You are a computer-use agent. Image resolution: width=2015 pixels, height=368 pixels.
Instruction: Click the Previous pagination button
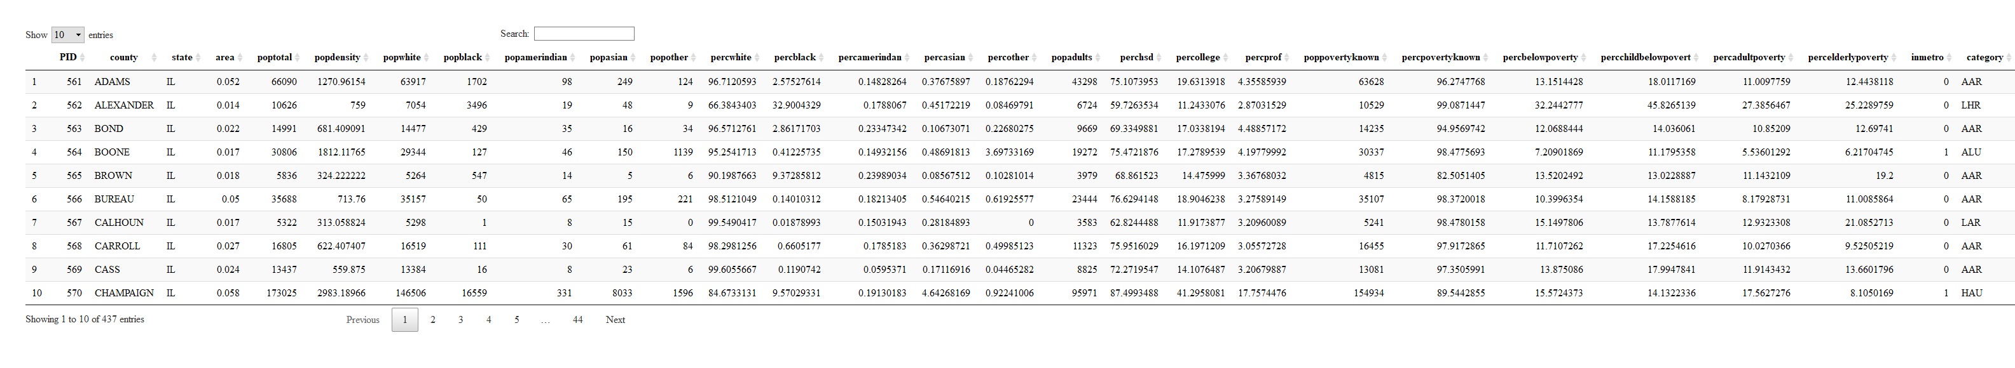click(x=362, y=320)
